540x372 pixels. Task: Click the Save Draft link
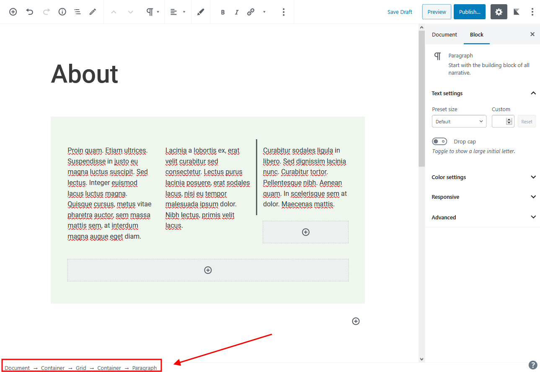click(399, 12)
